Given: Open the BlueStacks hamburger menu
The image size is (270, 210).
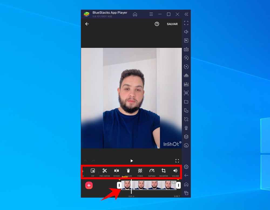Looking at the screenshot, I should (151, 14).
